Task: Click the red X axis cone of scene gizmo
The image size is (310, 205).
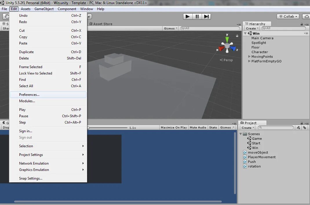Action: (221, 48)
